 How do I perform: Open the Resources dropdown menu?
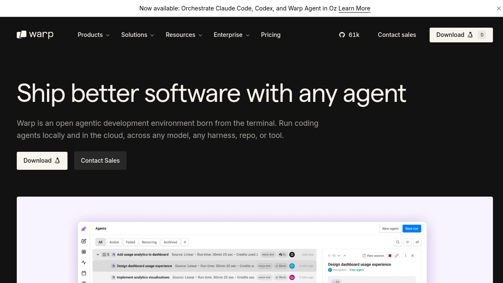184,35
